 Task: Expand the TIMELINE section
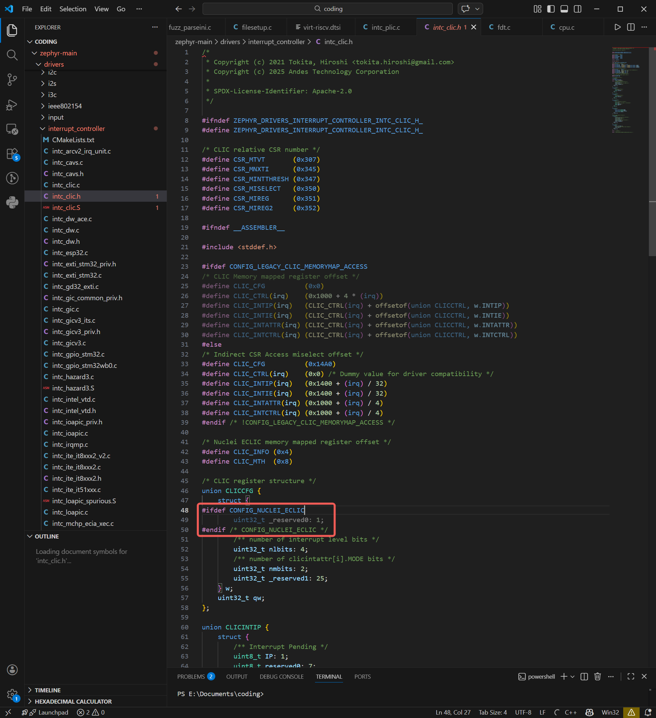pyautogui.click(x=47, y=690)
